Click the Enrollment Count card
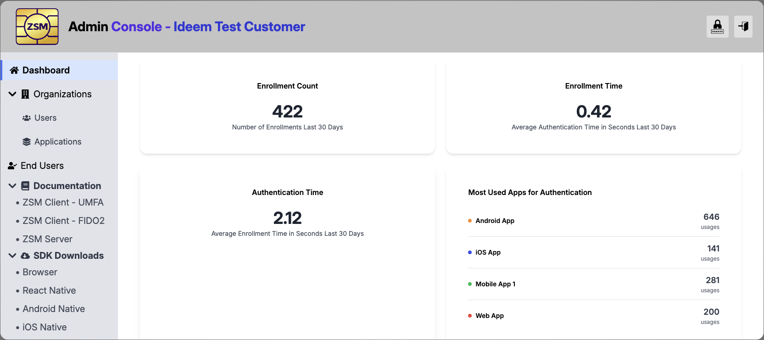 [287, 107]
